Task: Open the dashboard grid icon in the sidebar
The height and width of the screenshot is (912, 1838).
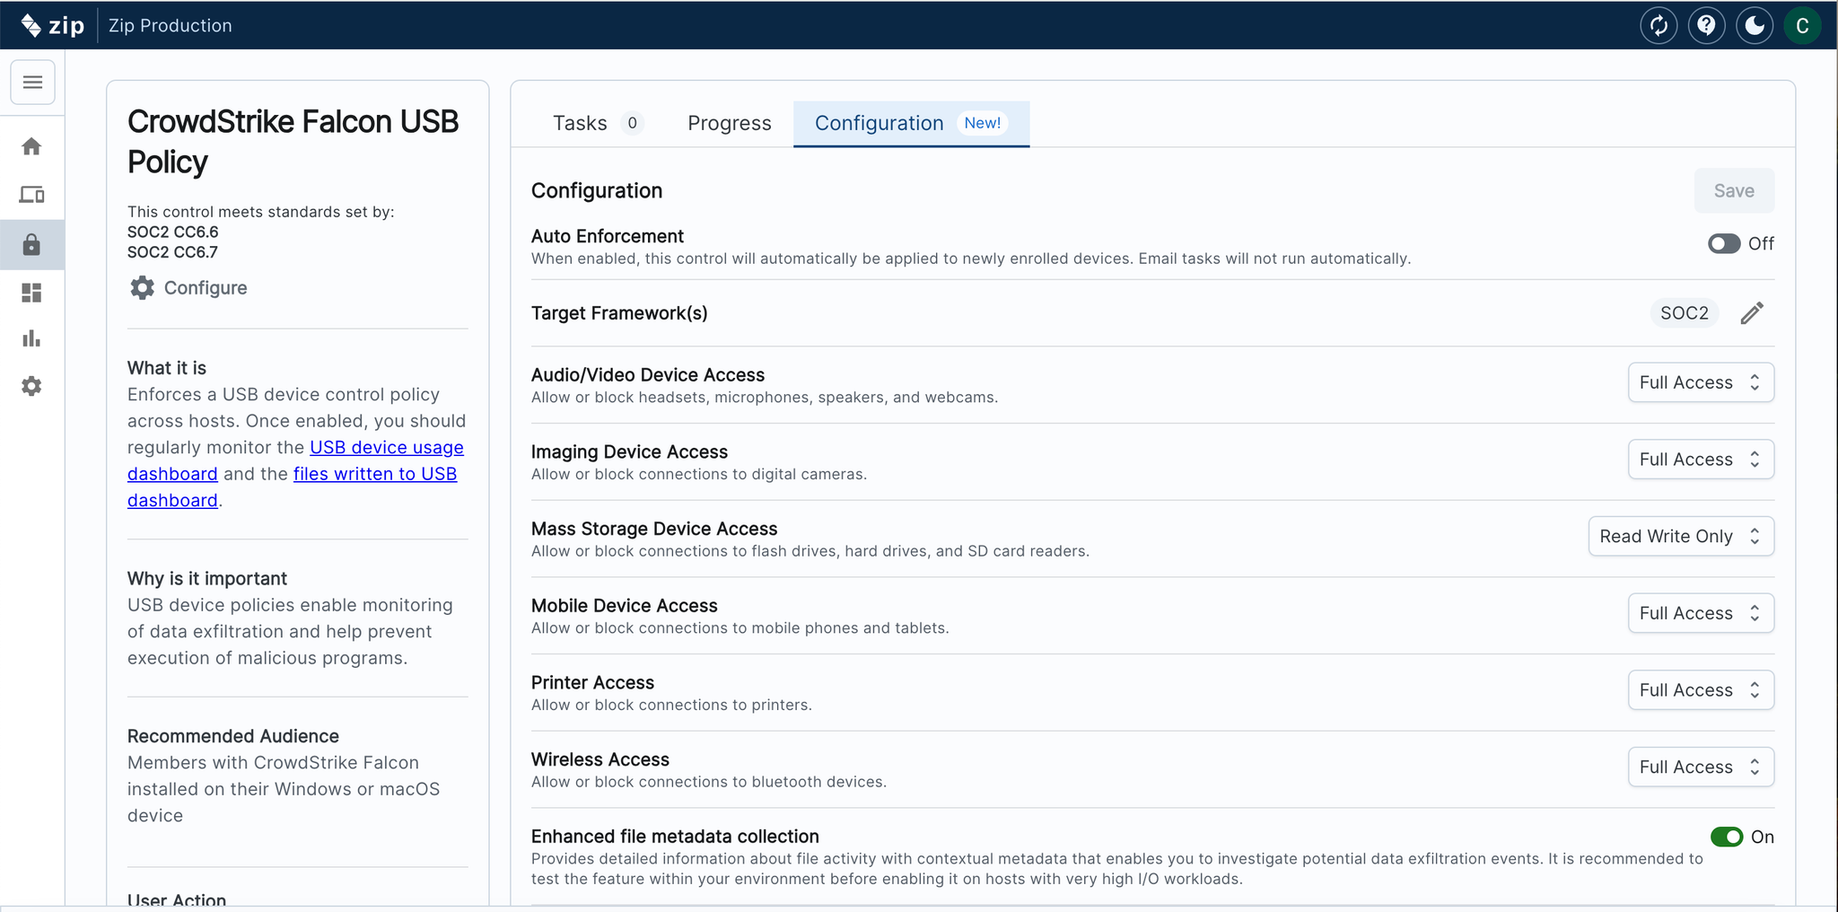Action: 32,293
